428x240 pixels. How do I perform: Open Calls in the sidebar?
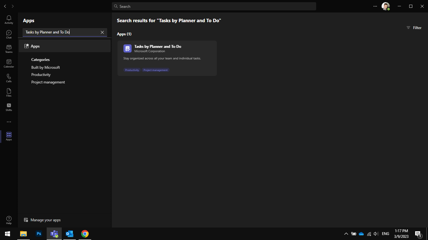coord(9,78)
